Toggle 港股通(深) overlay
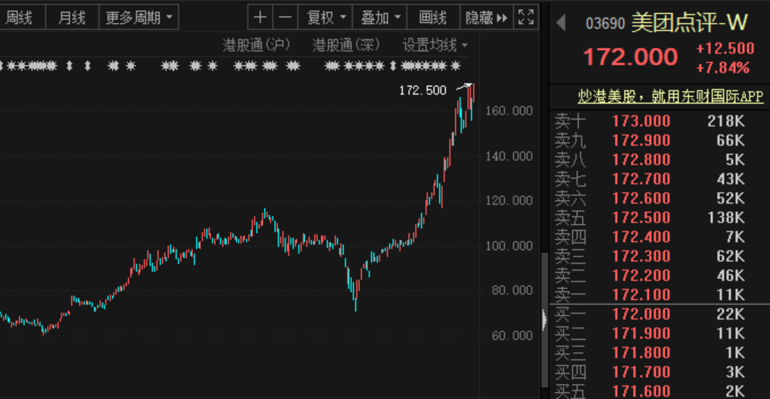Screen dimensions: 770x399 346,45
